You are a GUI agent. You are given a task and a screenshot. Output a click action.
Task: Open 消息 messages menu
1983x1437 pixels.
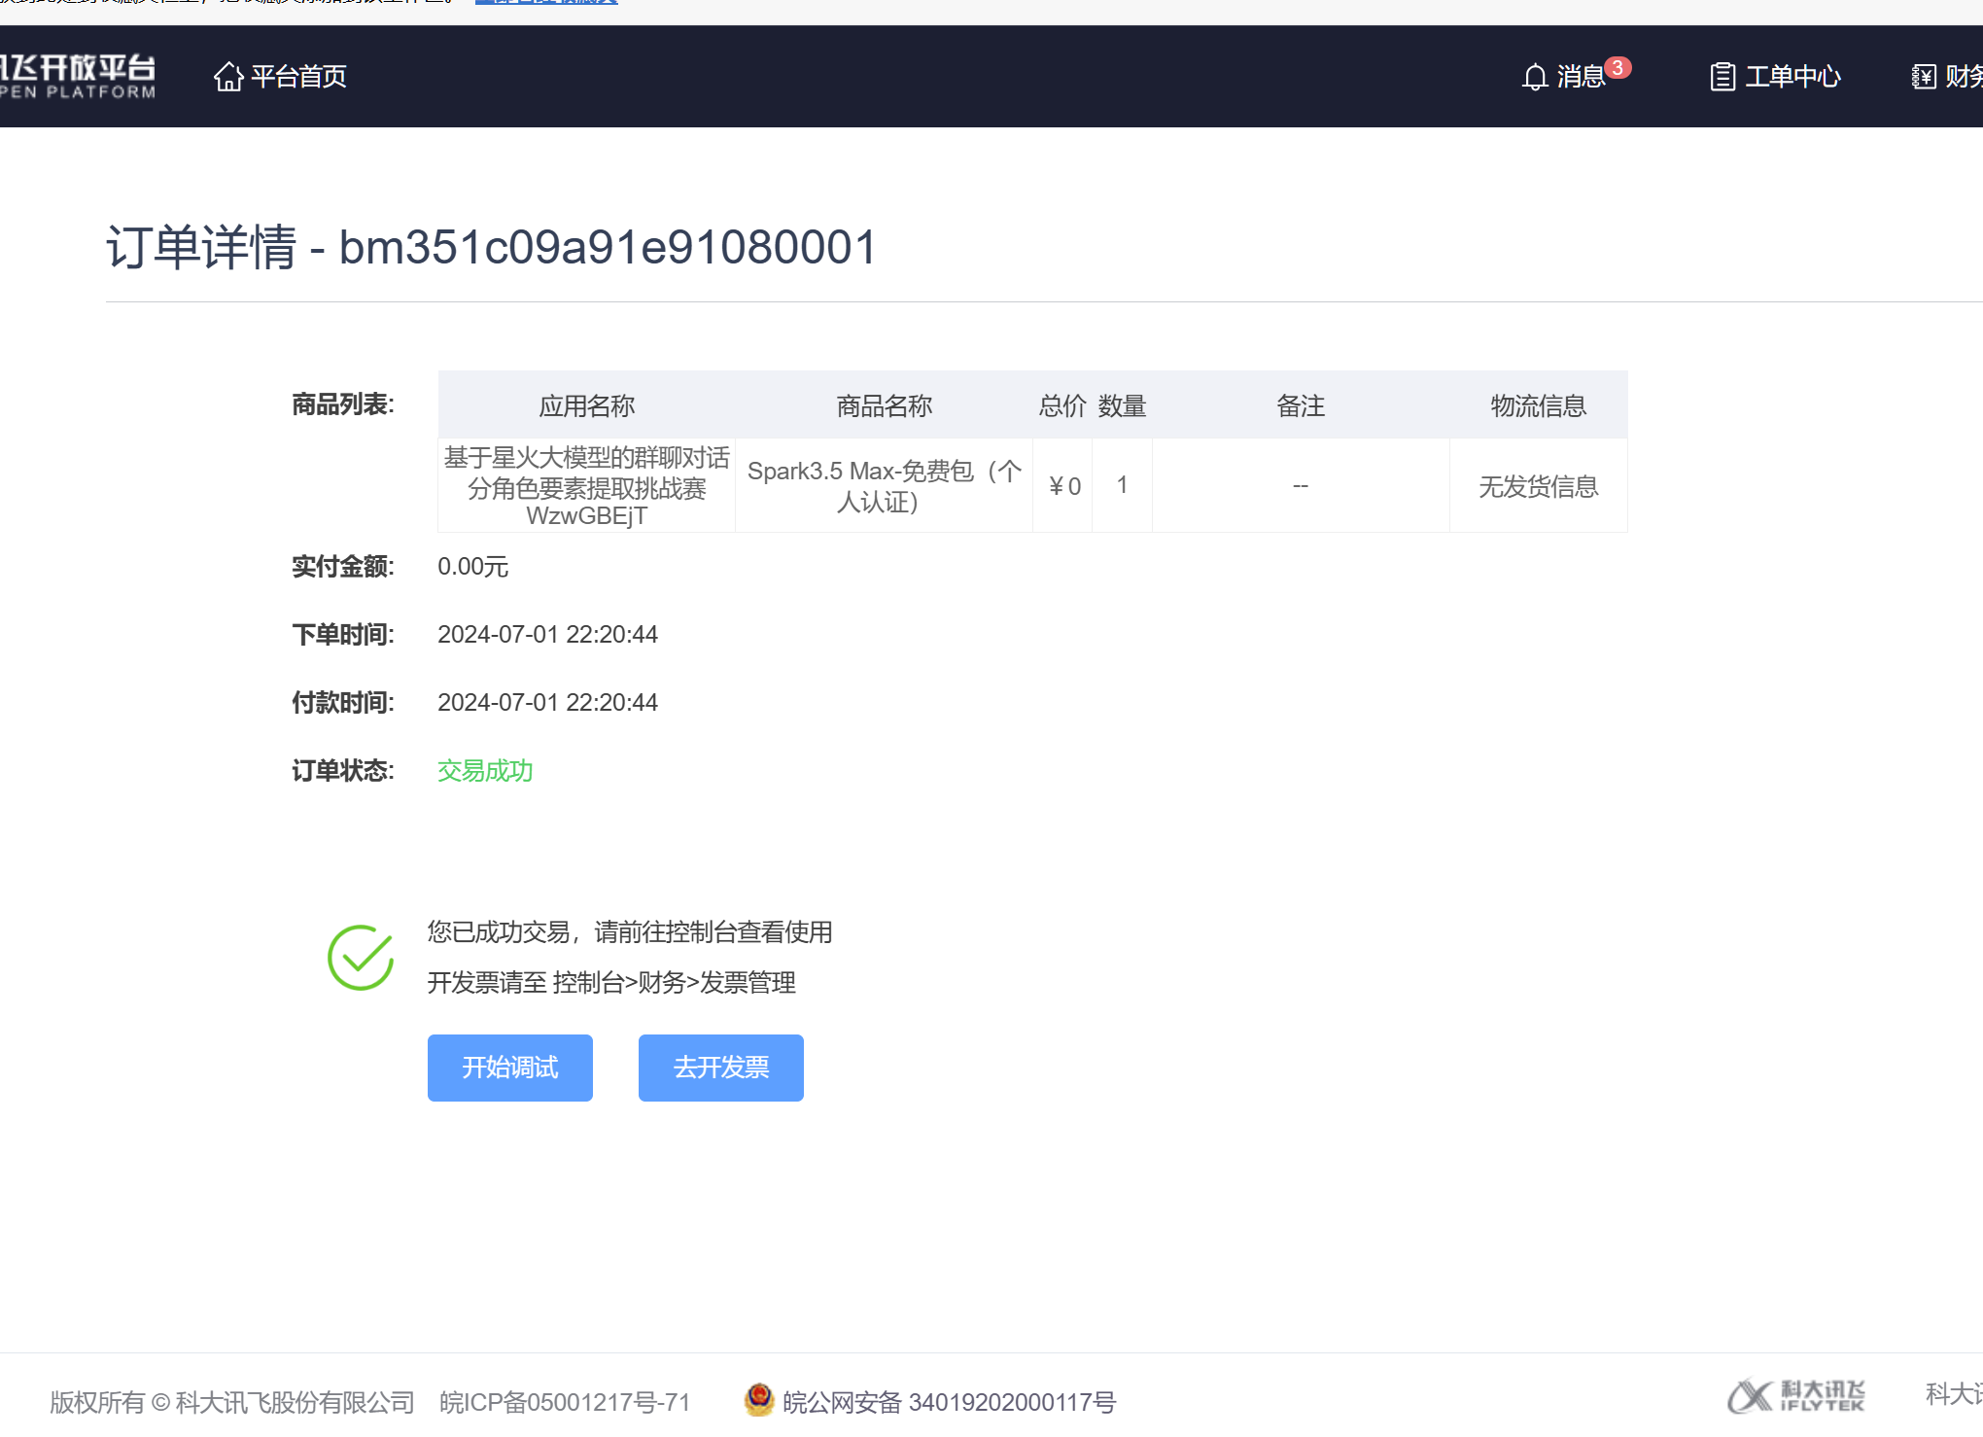1580,77
